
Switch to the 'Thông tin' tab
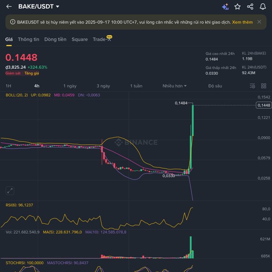(28, 39)
